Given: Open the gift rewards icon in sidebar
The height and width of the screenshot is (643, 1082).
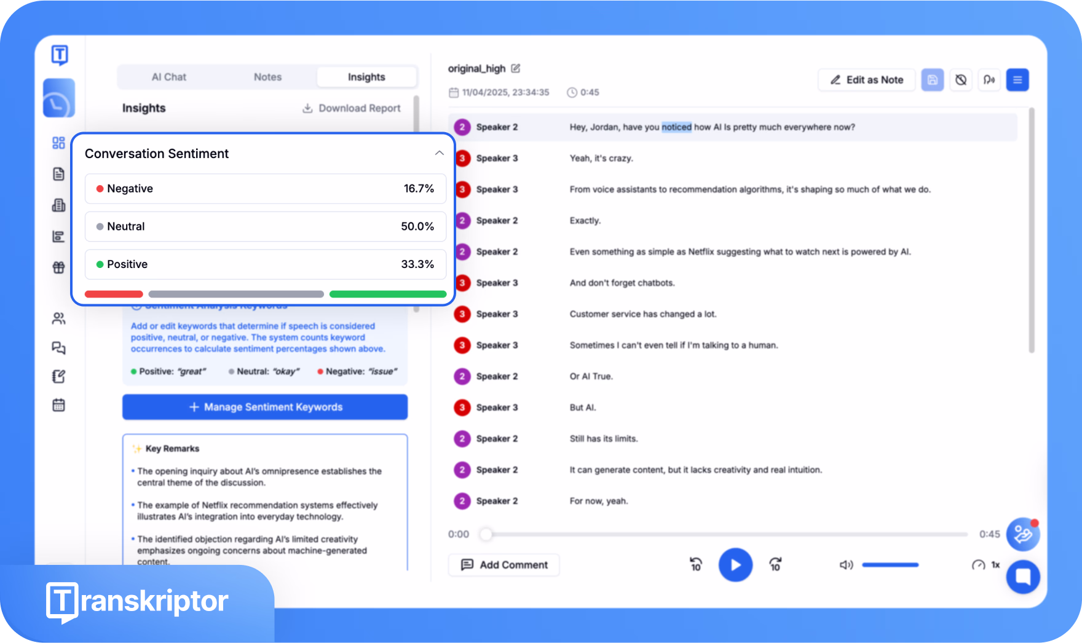Looking at the screenshot, I should [x=58, y=267].
